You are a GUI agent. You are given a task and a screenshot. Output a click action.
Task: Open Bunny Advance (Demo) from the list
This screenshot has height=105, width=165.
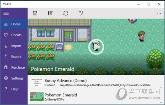(96, 82)
